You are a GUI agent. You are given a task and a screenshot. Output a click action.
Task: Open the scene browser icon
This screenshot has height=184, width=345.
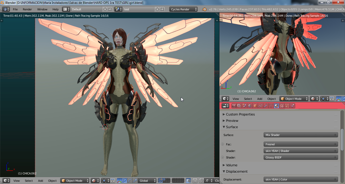(x=118, y=9)
